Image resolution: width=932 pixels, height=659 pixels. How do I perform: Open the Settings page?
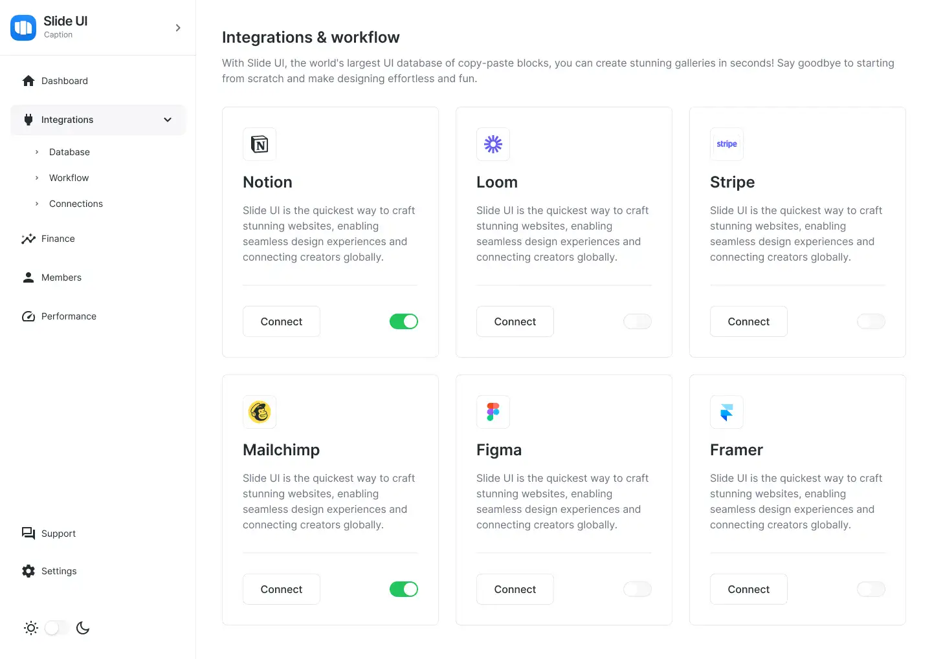coord(98,571)
